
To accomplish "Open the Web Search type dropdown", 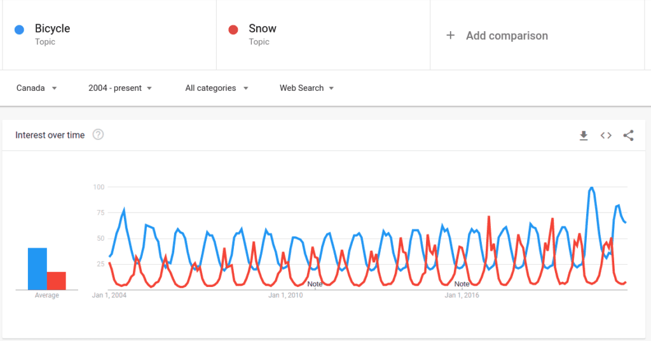I will pos(307,88).
